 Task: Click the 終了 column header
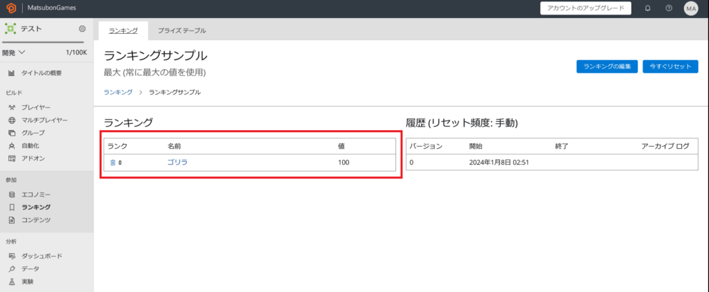(562, 146)
